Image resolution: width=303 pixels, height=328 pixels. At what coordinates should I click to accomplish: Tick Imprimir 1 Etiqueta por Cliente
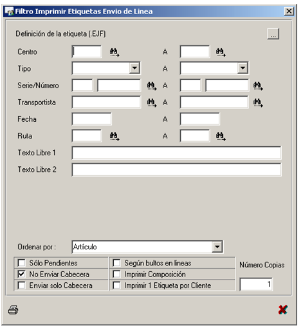coord(116,285)
